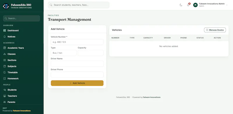The width and height of the screenshot is (233, 114).
Task: Go to Academic Years page
Action: tap(22, 48)
